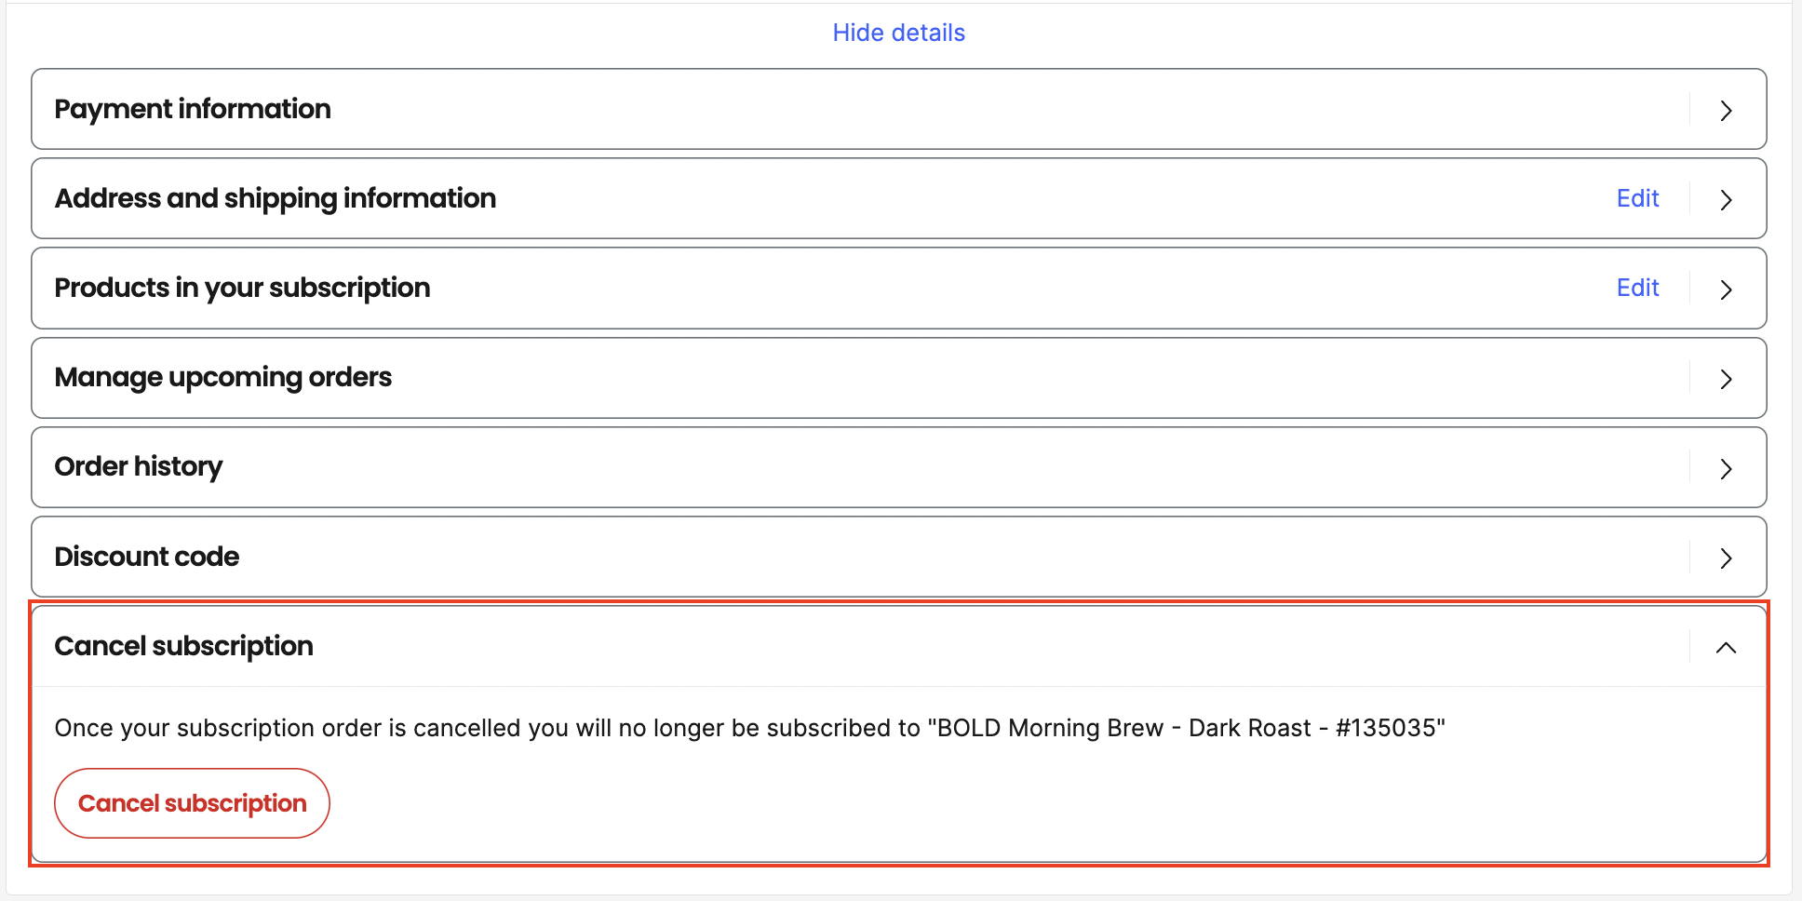
Task: Expand Discount code chevron arrow
Action: 1726,558
